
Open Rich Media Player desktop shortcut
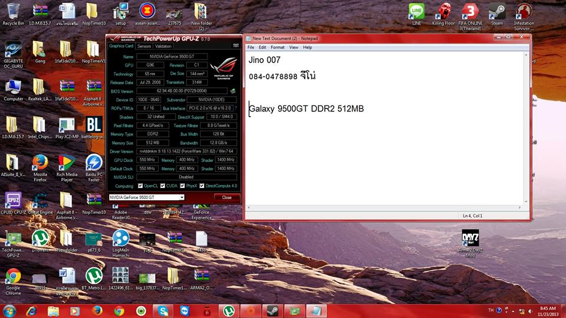(x=67, y=168)
